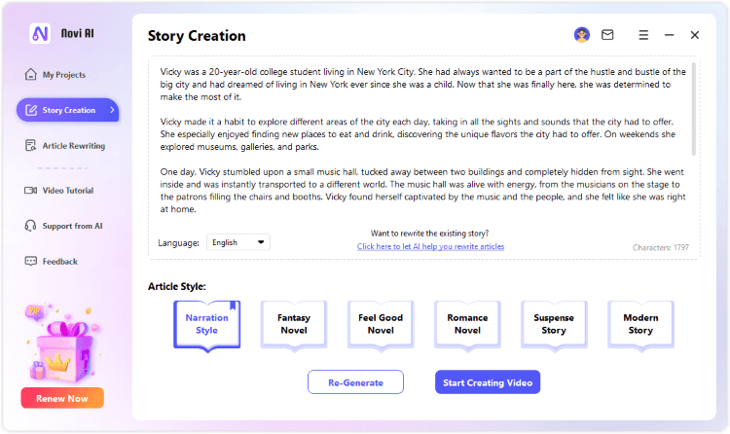The width and height of the screenshot is (730, 434).
Task: Open the hamburger menu icon
Action: click(x=643, y=35)
